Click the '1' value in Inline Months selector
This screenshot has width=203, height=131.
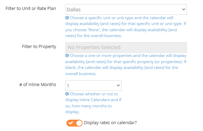click(x=68, y=86)
